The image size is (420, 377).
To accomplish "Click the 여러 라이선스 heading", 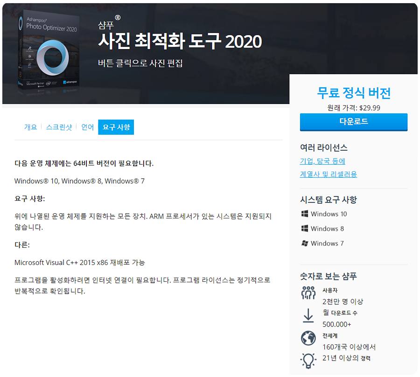I will pyautogui.click(x=323, y=147).
